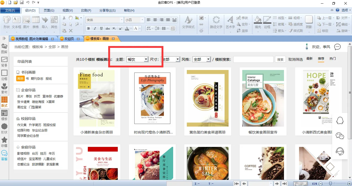Click the WeChat icon on right side
Viewport: 352px width, 186px height.
tap(340, 136)
